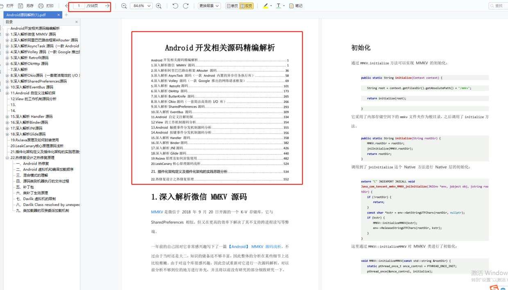Expand 3.深入解析AsyncTask 源码 node
508x290 pixels.
pyautogui.click(x=7, y=46)
